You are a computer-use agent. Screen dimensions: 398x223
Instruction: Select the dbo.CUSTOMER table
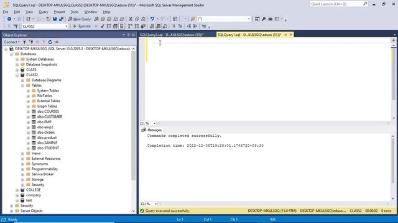point(50,116)
